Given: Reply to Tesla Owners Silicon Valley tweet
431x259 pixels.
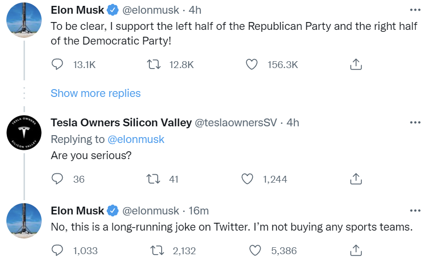Looking at the screenshot, I should (x=58, y=179).
